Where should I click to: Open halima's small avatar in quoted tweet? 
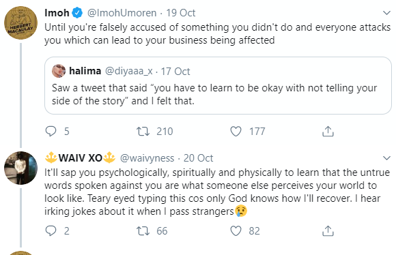pyautogui.click(x=59, y=71)
